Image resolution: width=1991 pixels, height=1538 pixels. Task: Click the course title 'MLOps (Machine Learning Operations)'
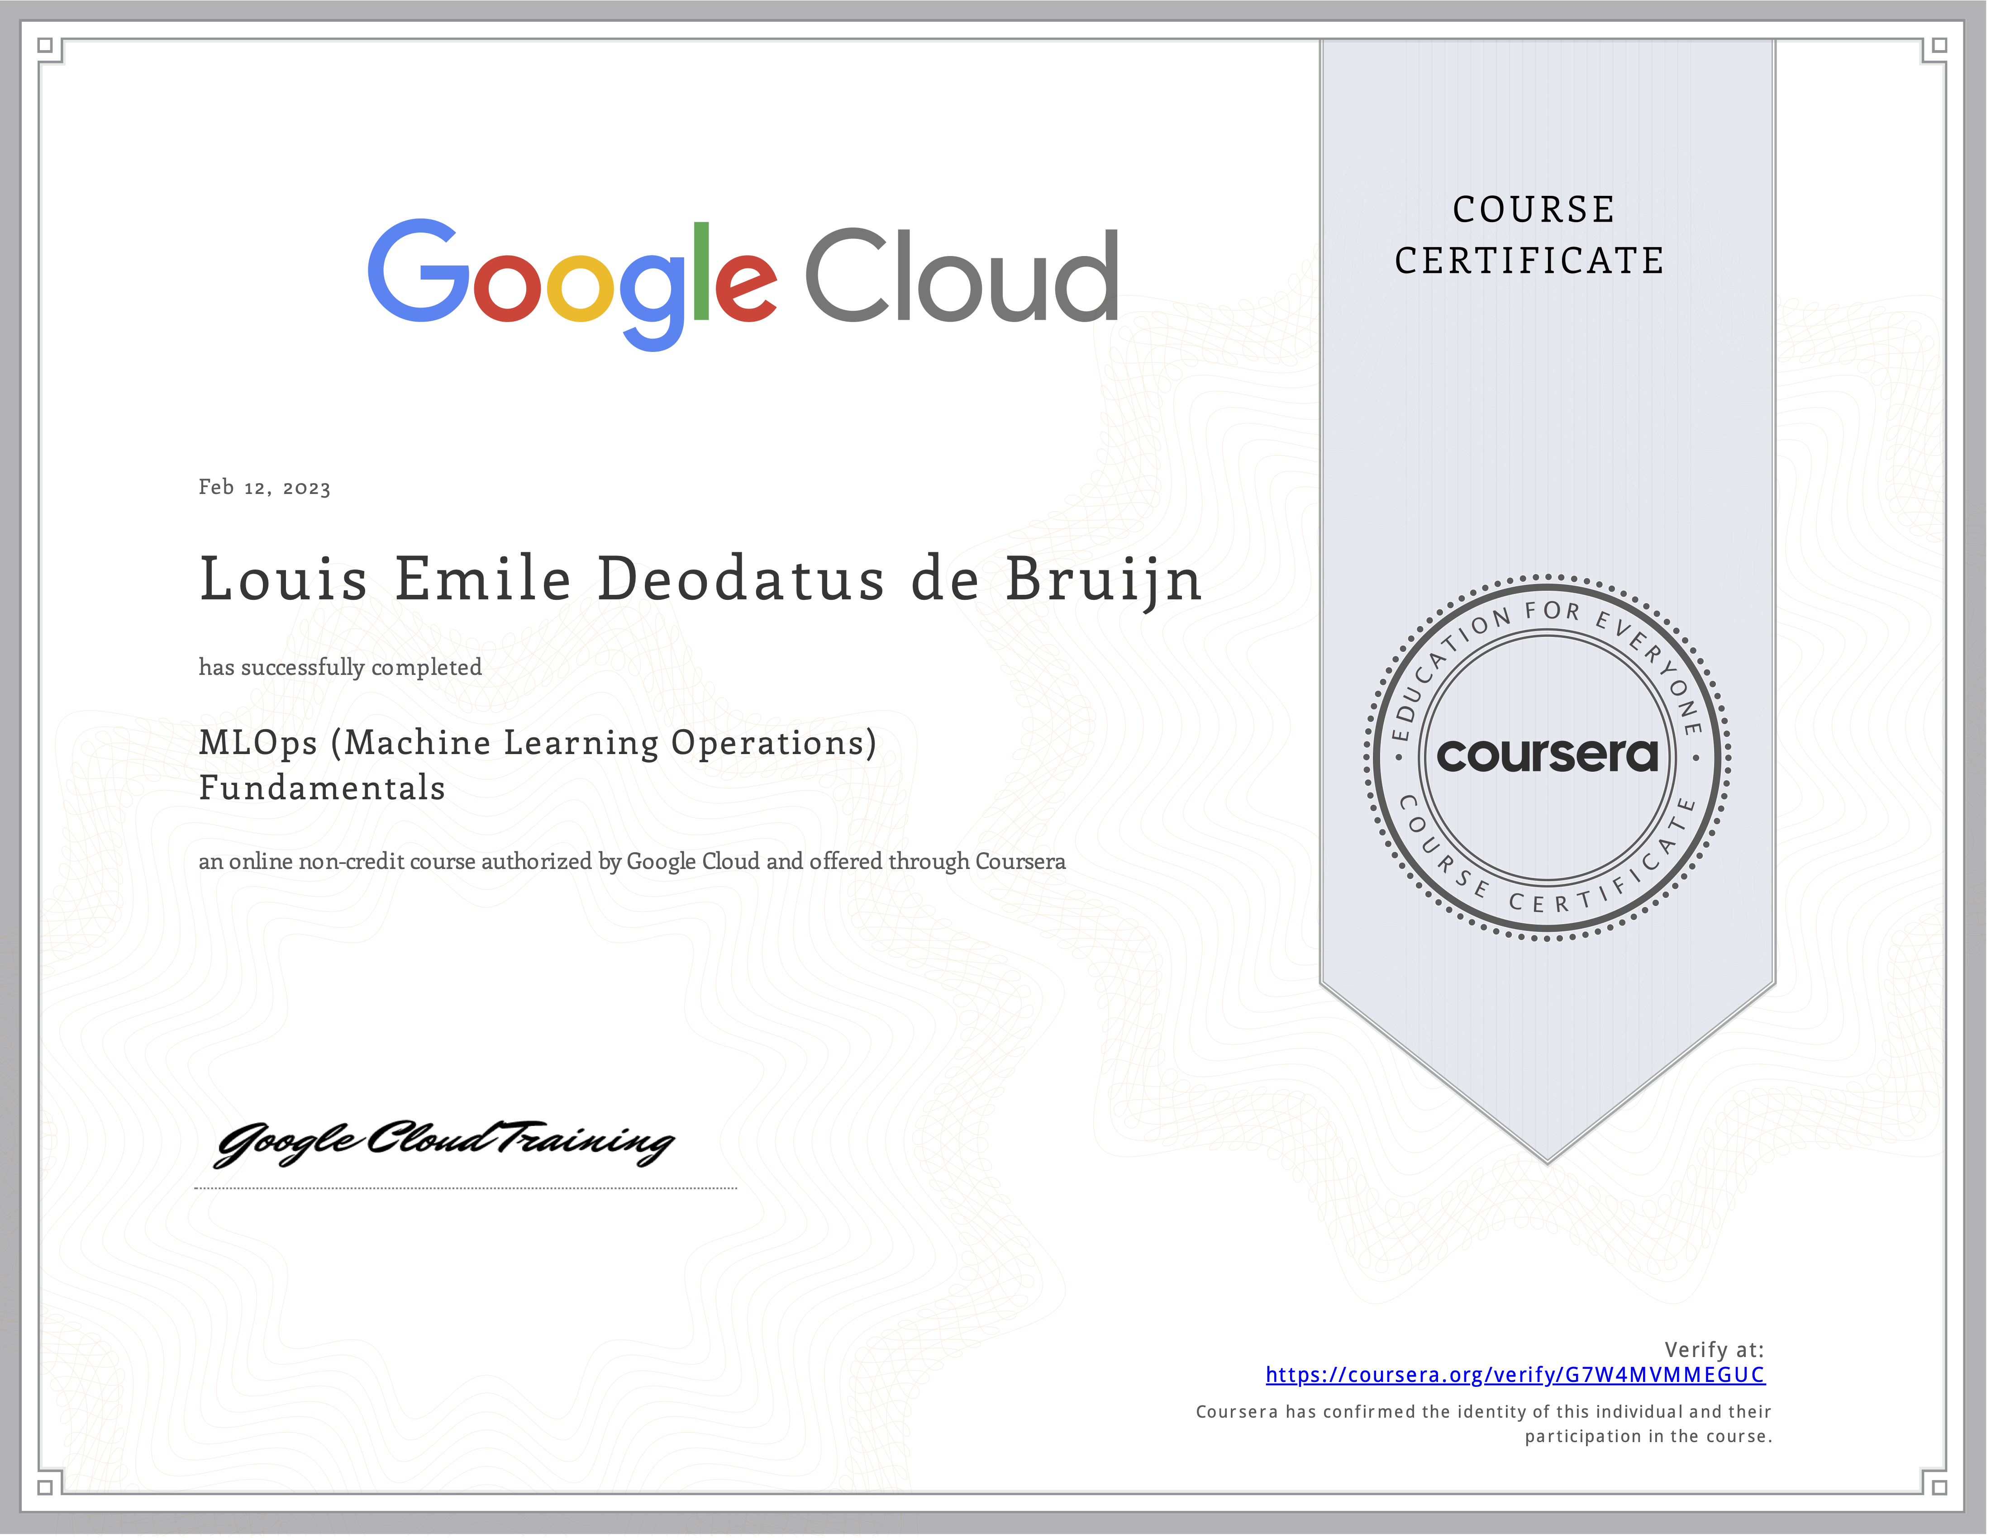point(538,744)
